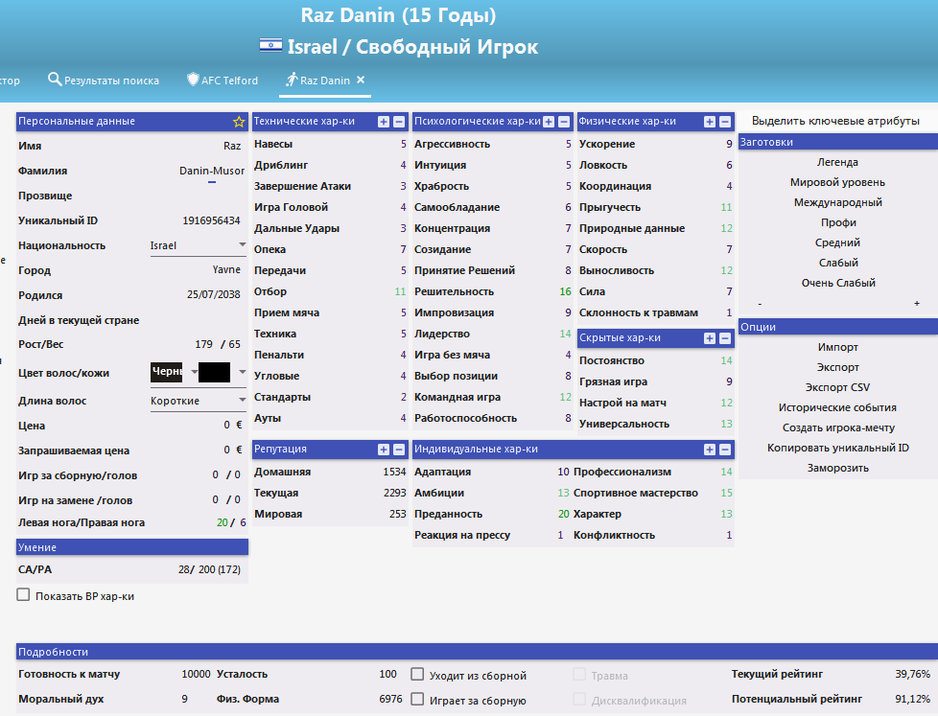Click plus icon in Индивидуальные хар-ки header
Image resolution: width=938 pixels, height=716 pixels.
(x=710, y=450)
